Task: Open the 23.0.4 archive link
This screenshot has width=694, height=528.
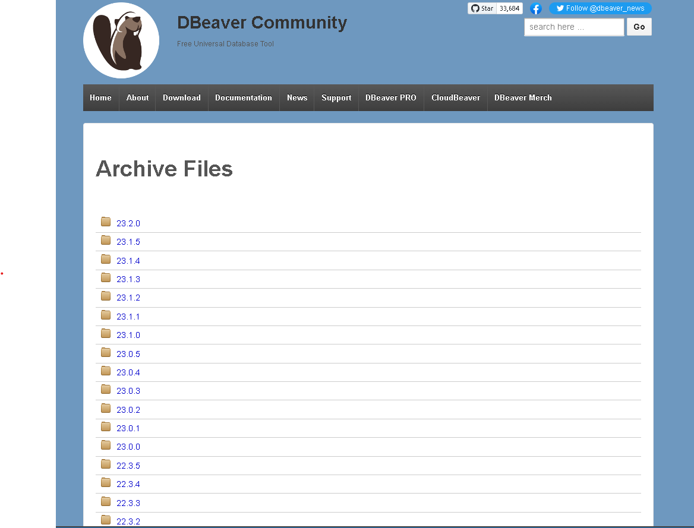Action: coord(128,372)
